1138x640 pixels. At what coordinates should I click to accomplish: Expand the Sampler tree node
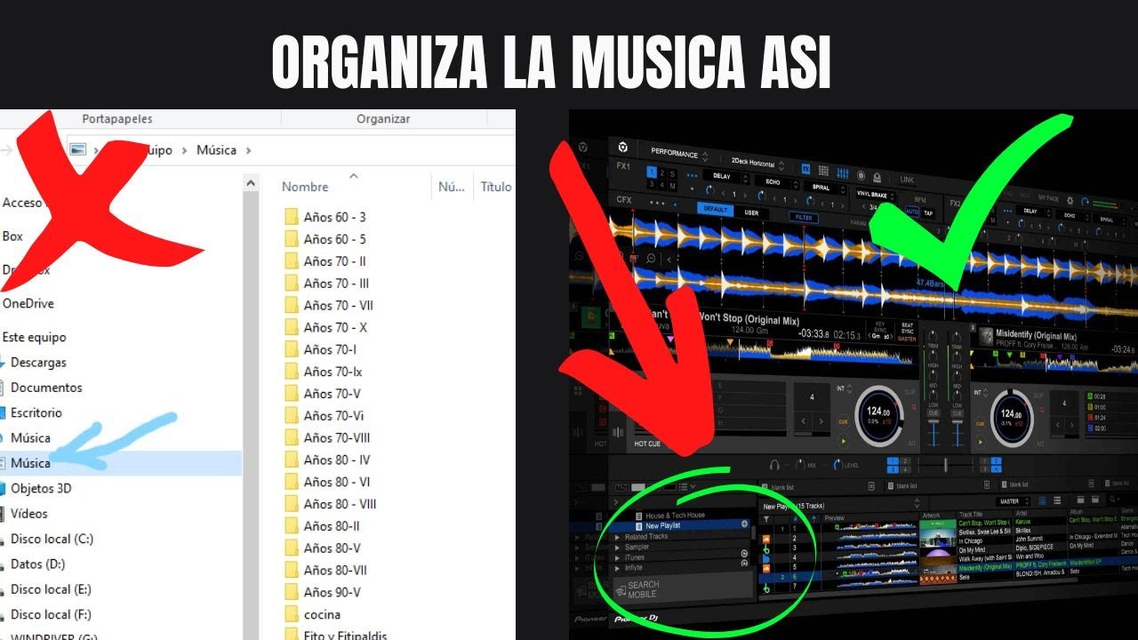click(x=618, y=547)
